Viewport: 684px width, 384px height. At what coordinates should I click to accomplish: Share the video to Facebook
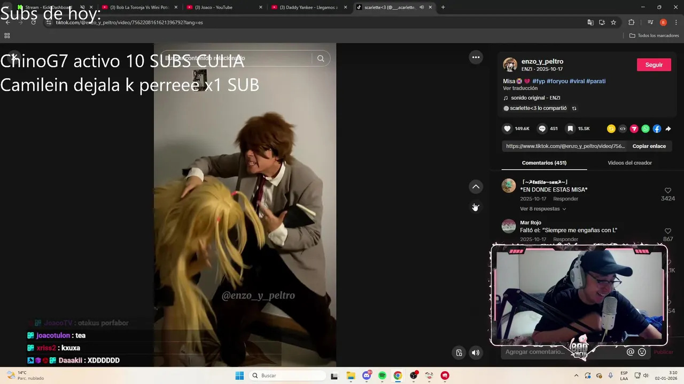click(x=657, y=129)
